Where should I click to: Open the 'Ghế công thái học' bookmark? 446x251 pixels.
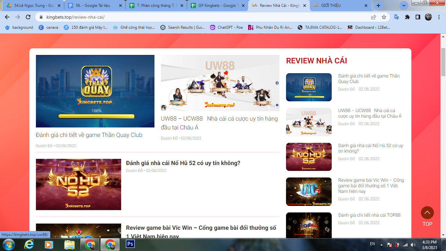pyautogui.click(x=134, y=27)
